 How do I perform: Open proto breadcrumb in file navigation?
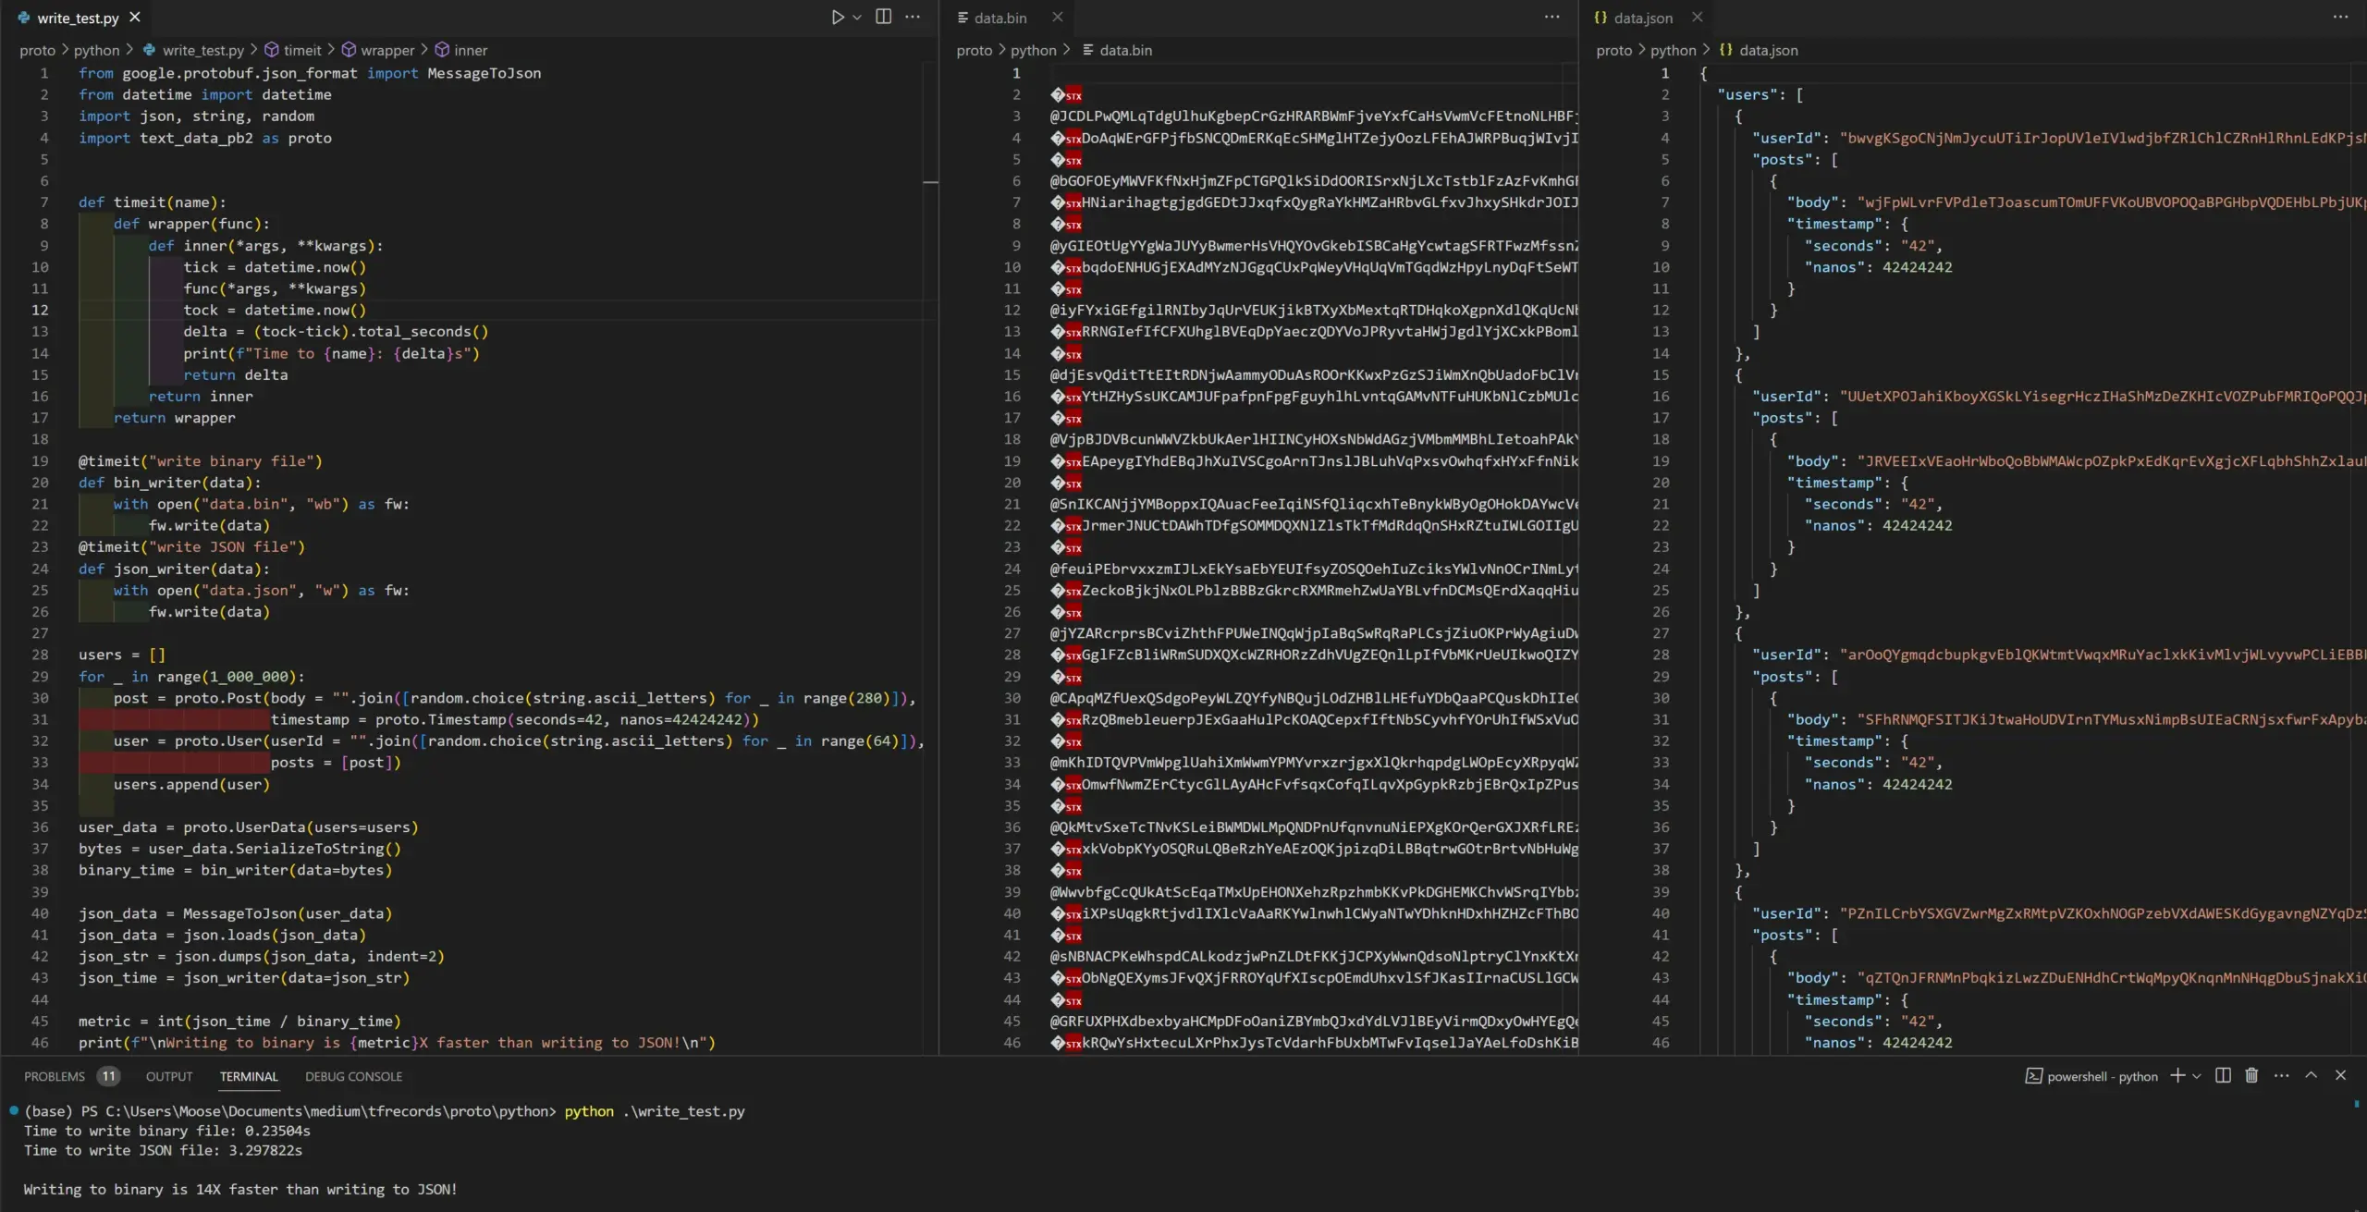tap(34, 50)
